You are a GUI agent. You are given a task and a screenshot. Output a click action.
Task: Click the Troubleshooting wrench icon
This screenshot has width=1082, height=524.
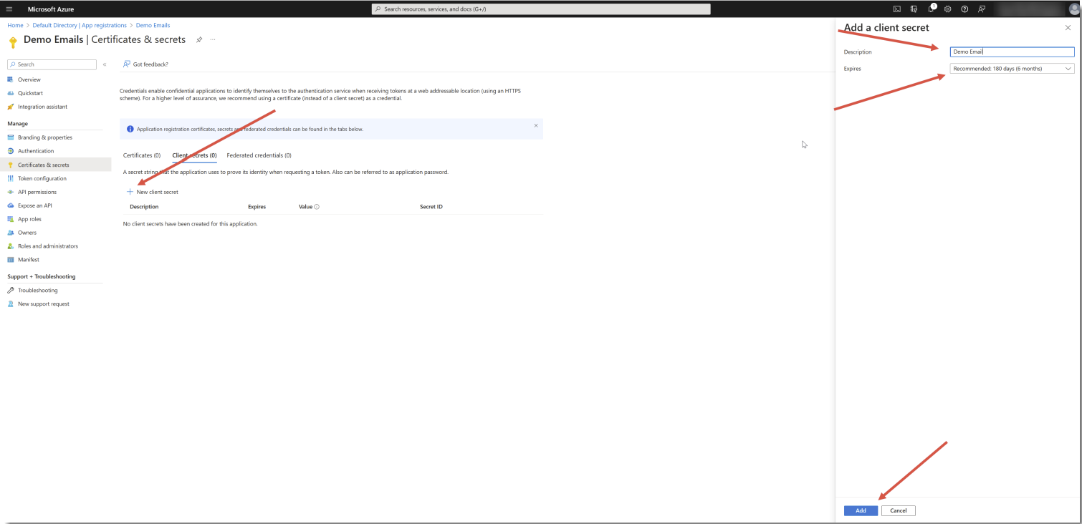11,291
